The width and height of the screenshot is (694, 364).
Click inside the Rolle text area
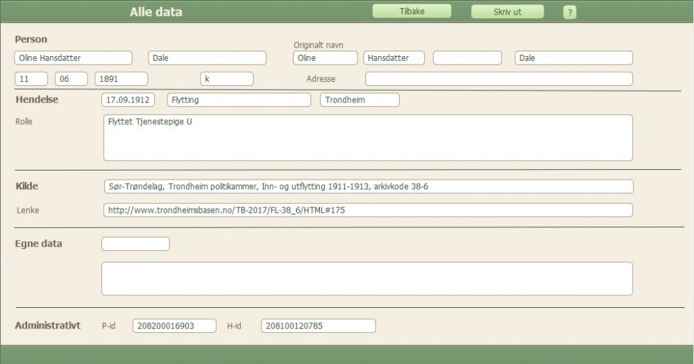367,137
